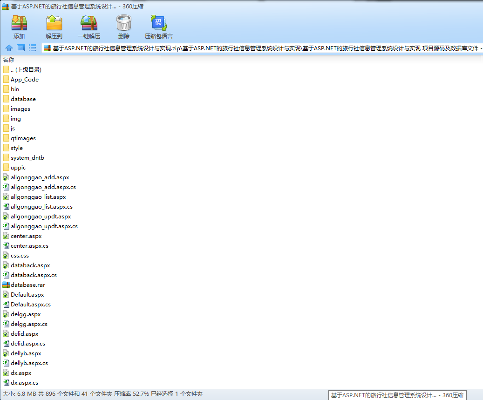
Task: Click the 一键解压 one-click extract icon
Action: (x=88, y=23)
